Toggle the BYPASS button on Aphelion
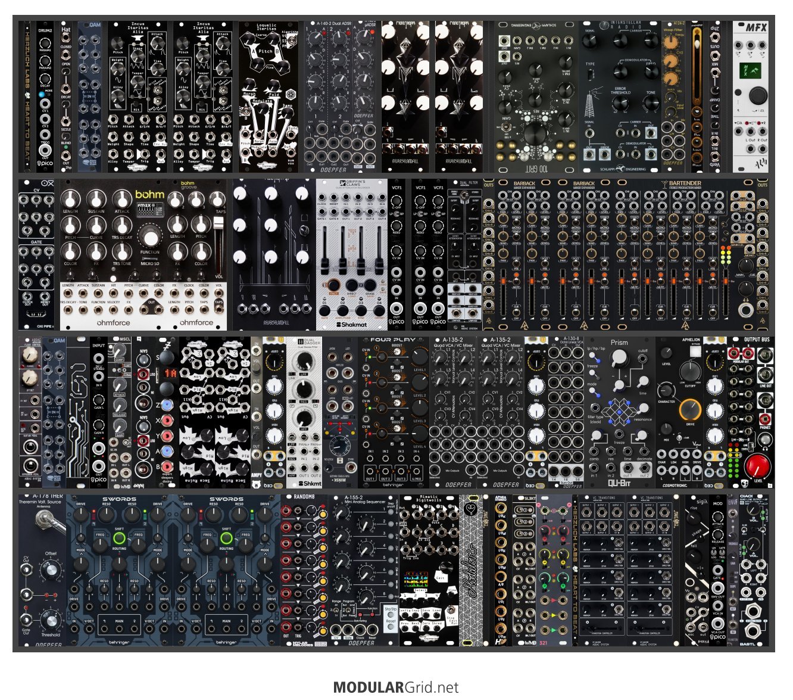Image resolution: width=793 pixels, height=700 pixels. (x=695, y=351)
